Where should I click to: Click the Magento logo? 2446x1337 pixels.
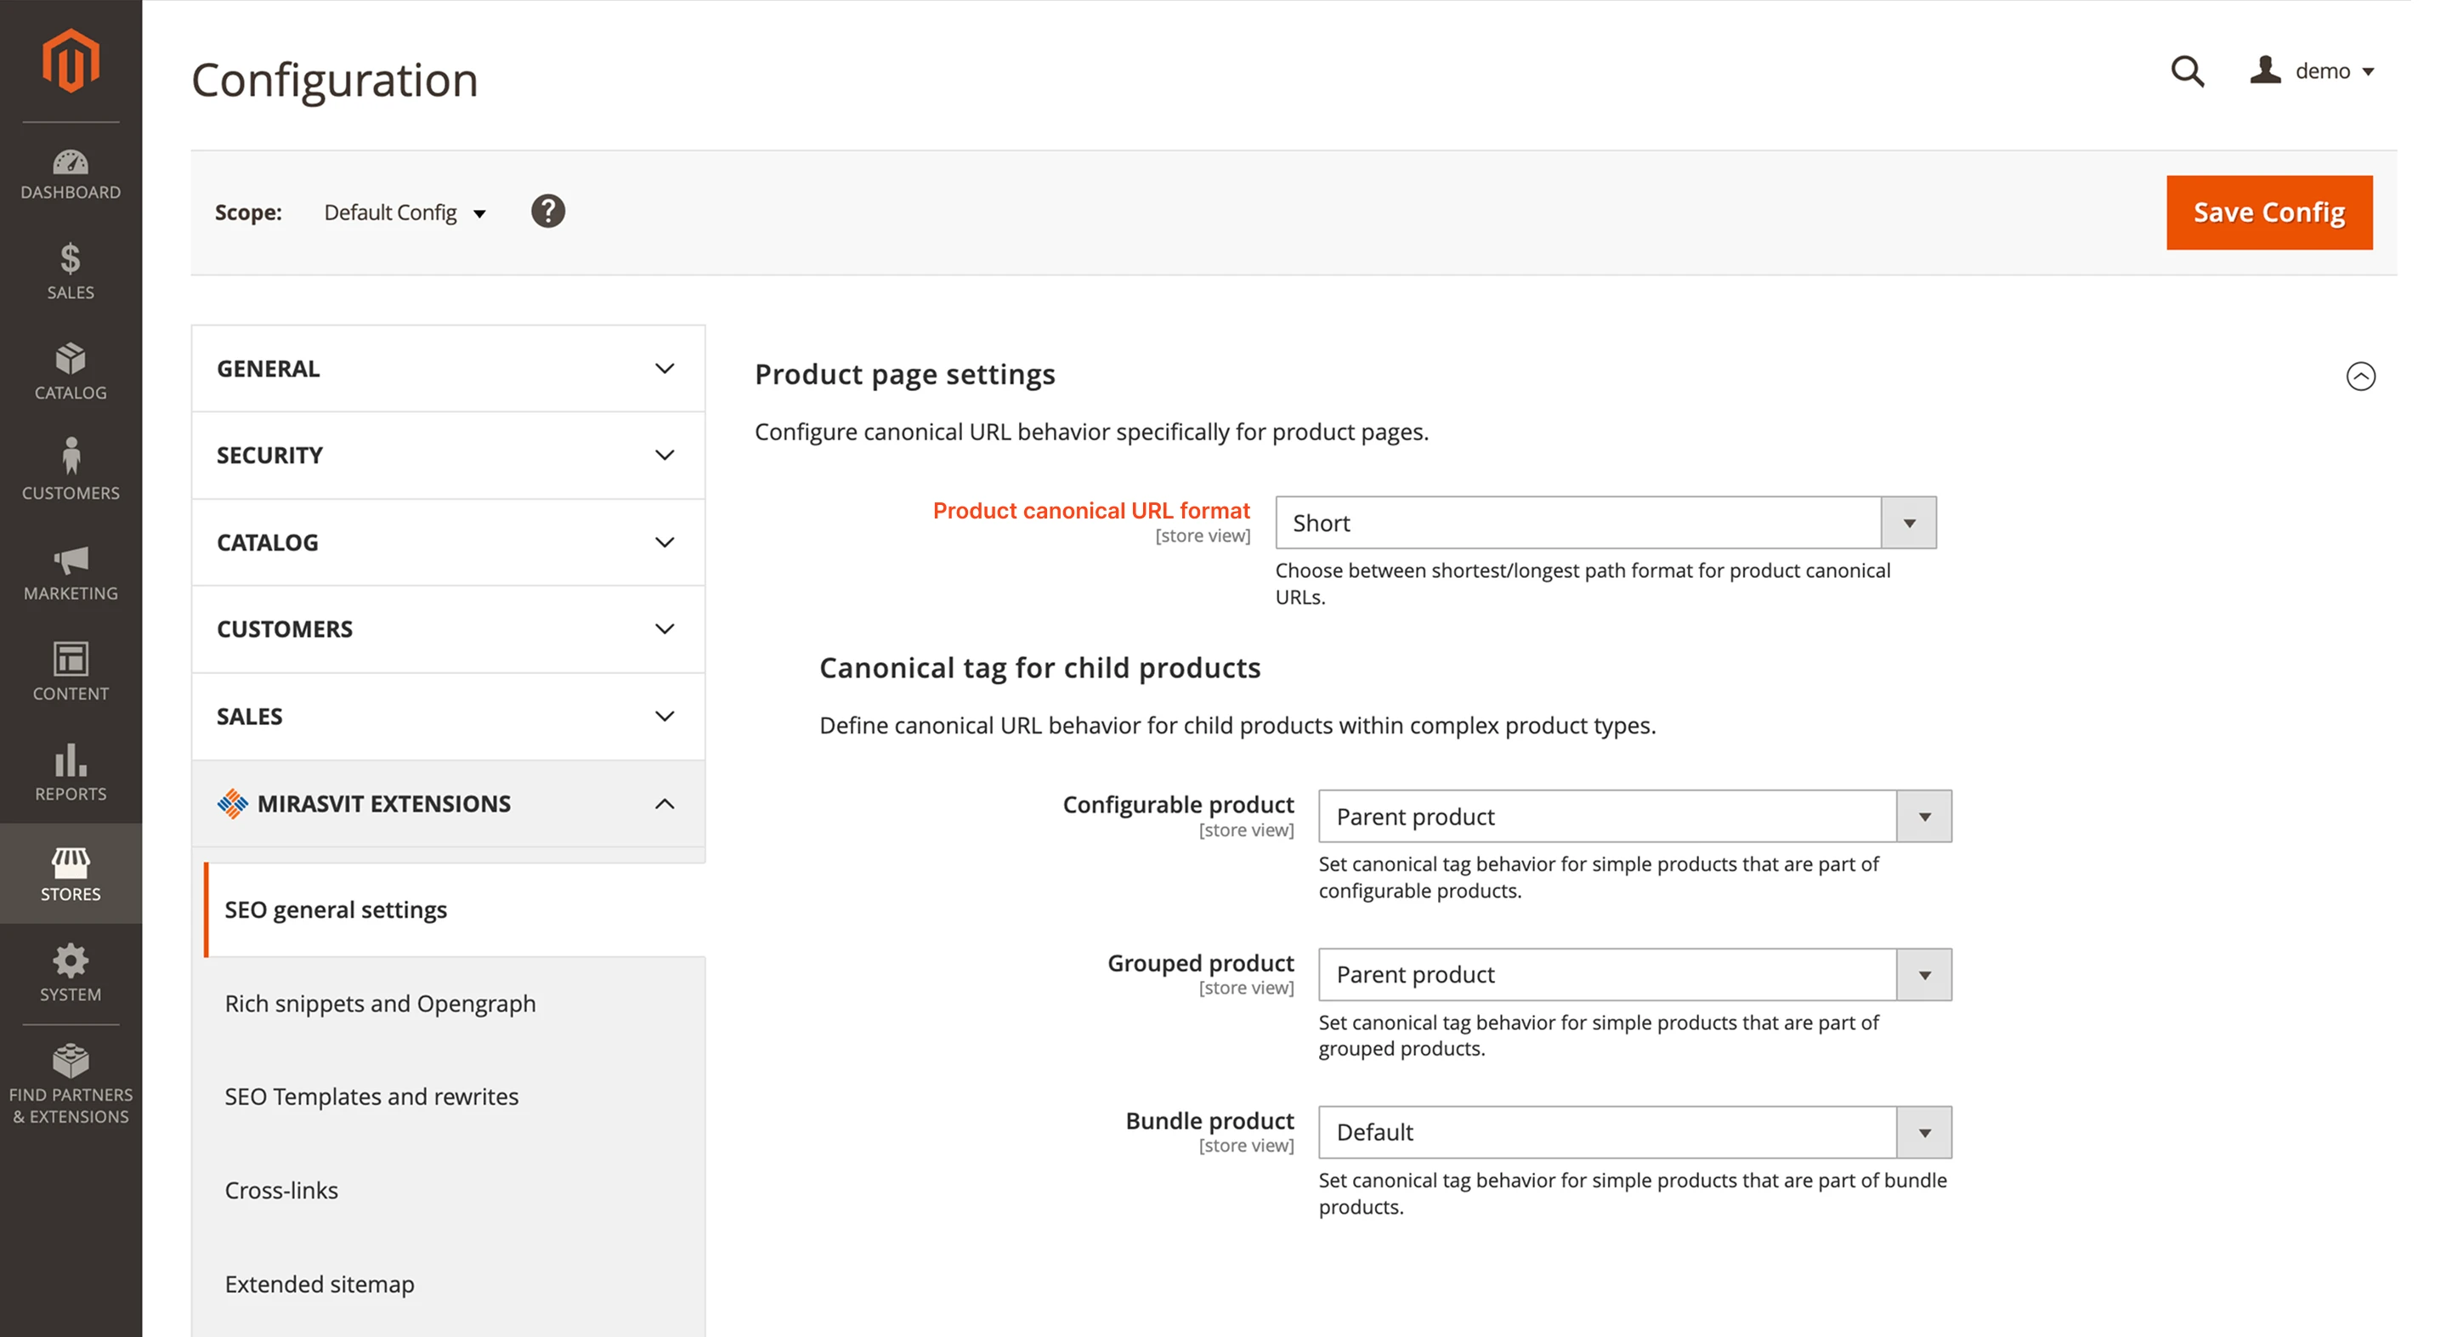[71, 59]
